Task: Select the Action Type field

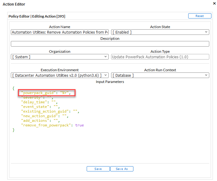Action: click(x=160, y=57)
